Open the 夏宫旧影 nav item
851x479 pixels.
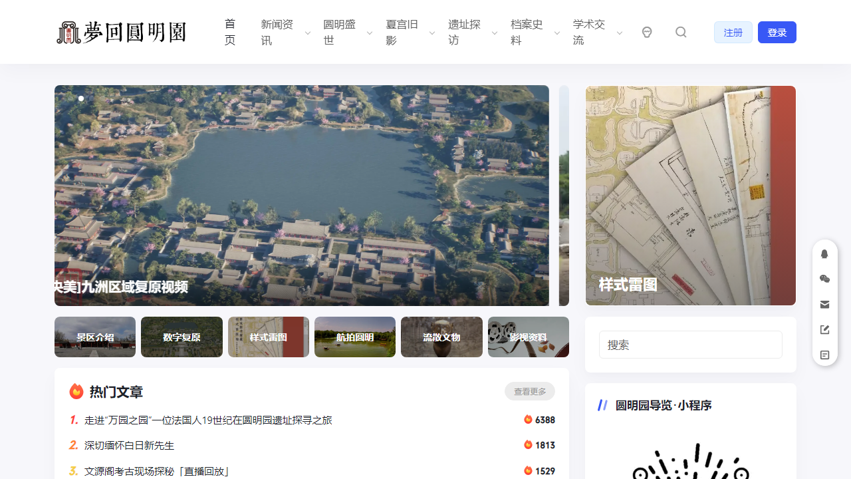403,32
